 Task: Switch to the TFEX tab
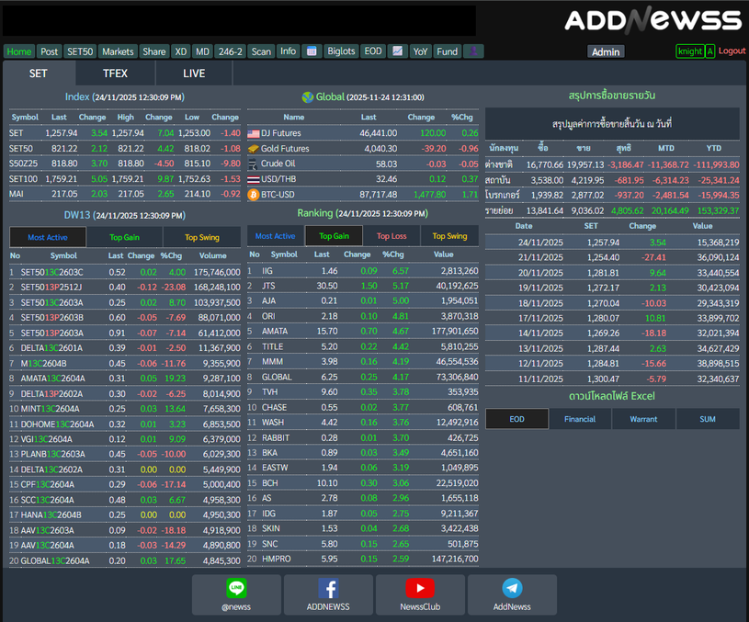(115, 74)
